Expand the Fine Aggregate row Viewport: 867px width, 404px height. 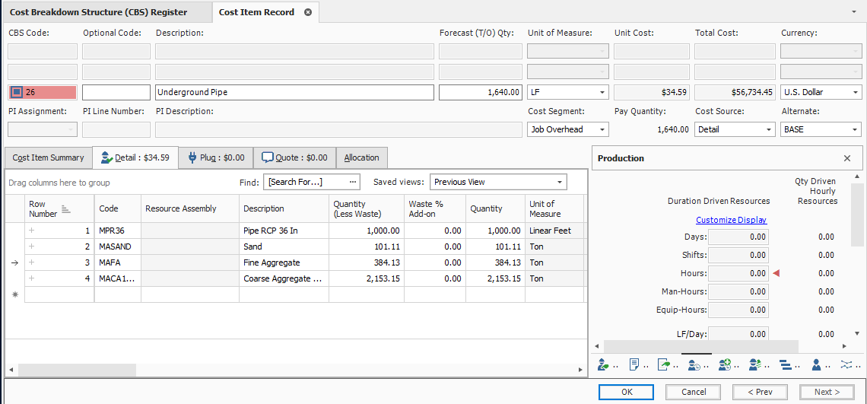(32, 262)
